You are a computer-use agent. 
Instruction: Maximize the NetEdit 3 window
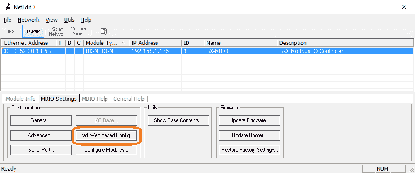pos(383,7)
